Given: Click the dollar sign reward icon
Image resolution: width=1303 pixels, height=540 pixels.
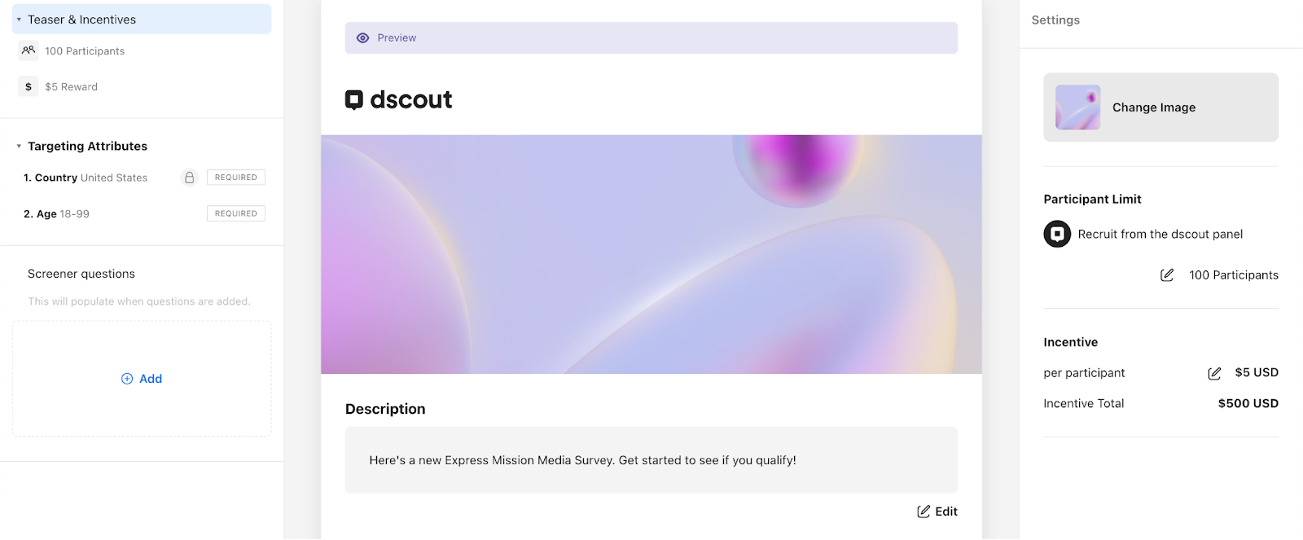Looking at the screenshot, I should coord(29,86).
